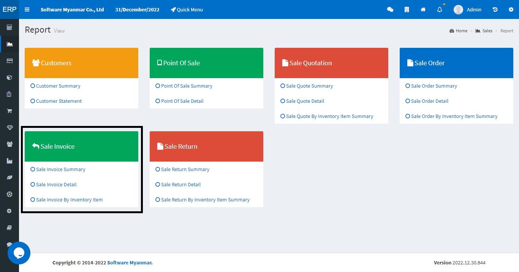The height and width of the screenshot is (272, 519).
Task: Open the leaf icon in sidebar
Action: click(x=9, y=178)
